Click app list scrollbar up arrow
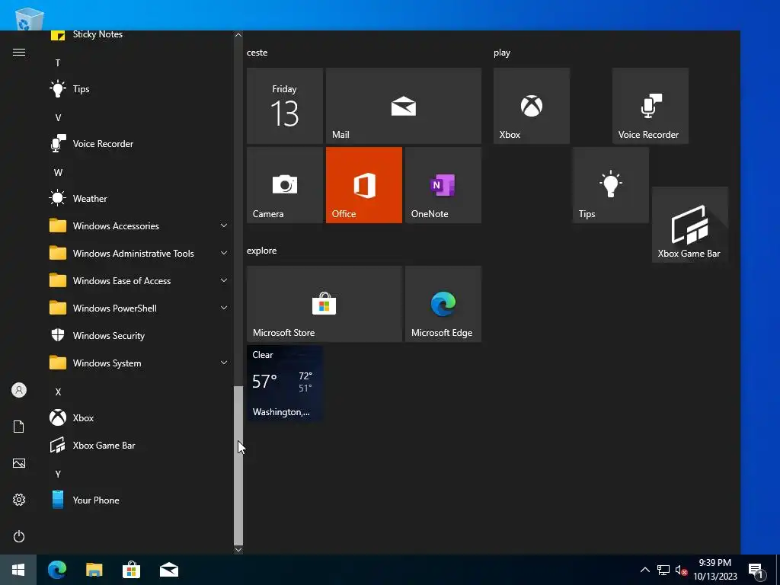Viewport: 780px width, 585px height. pyautogui.click(x=238, y=35)
